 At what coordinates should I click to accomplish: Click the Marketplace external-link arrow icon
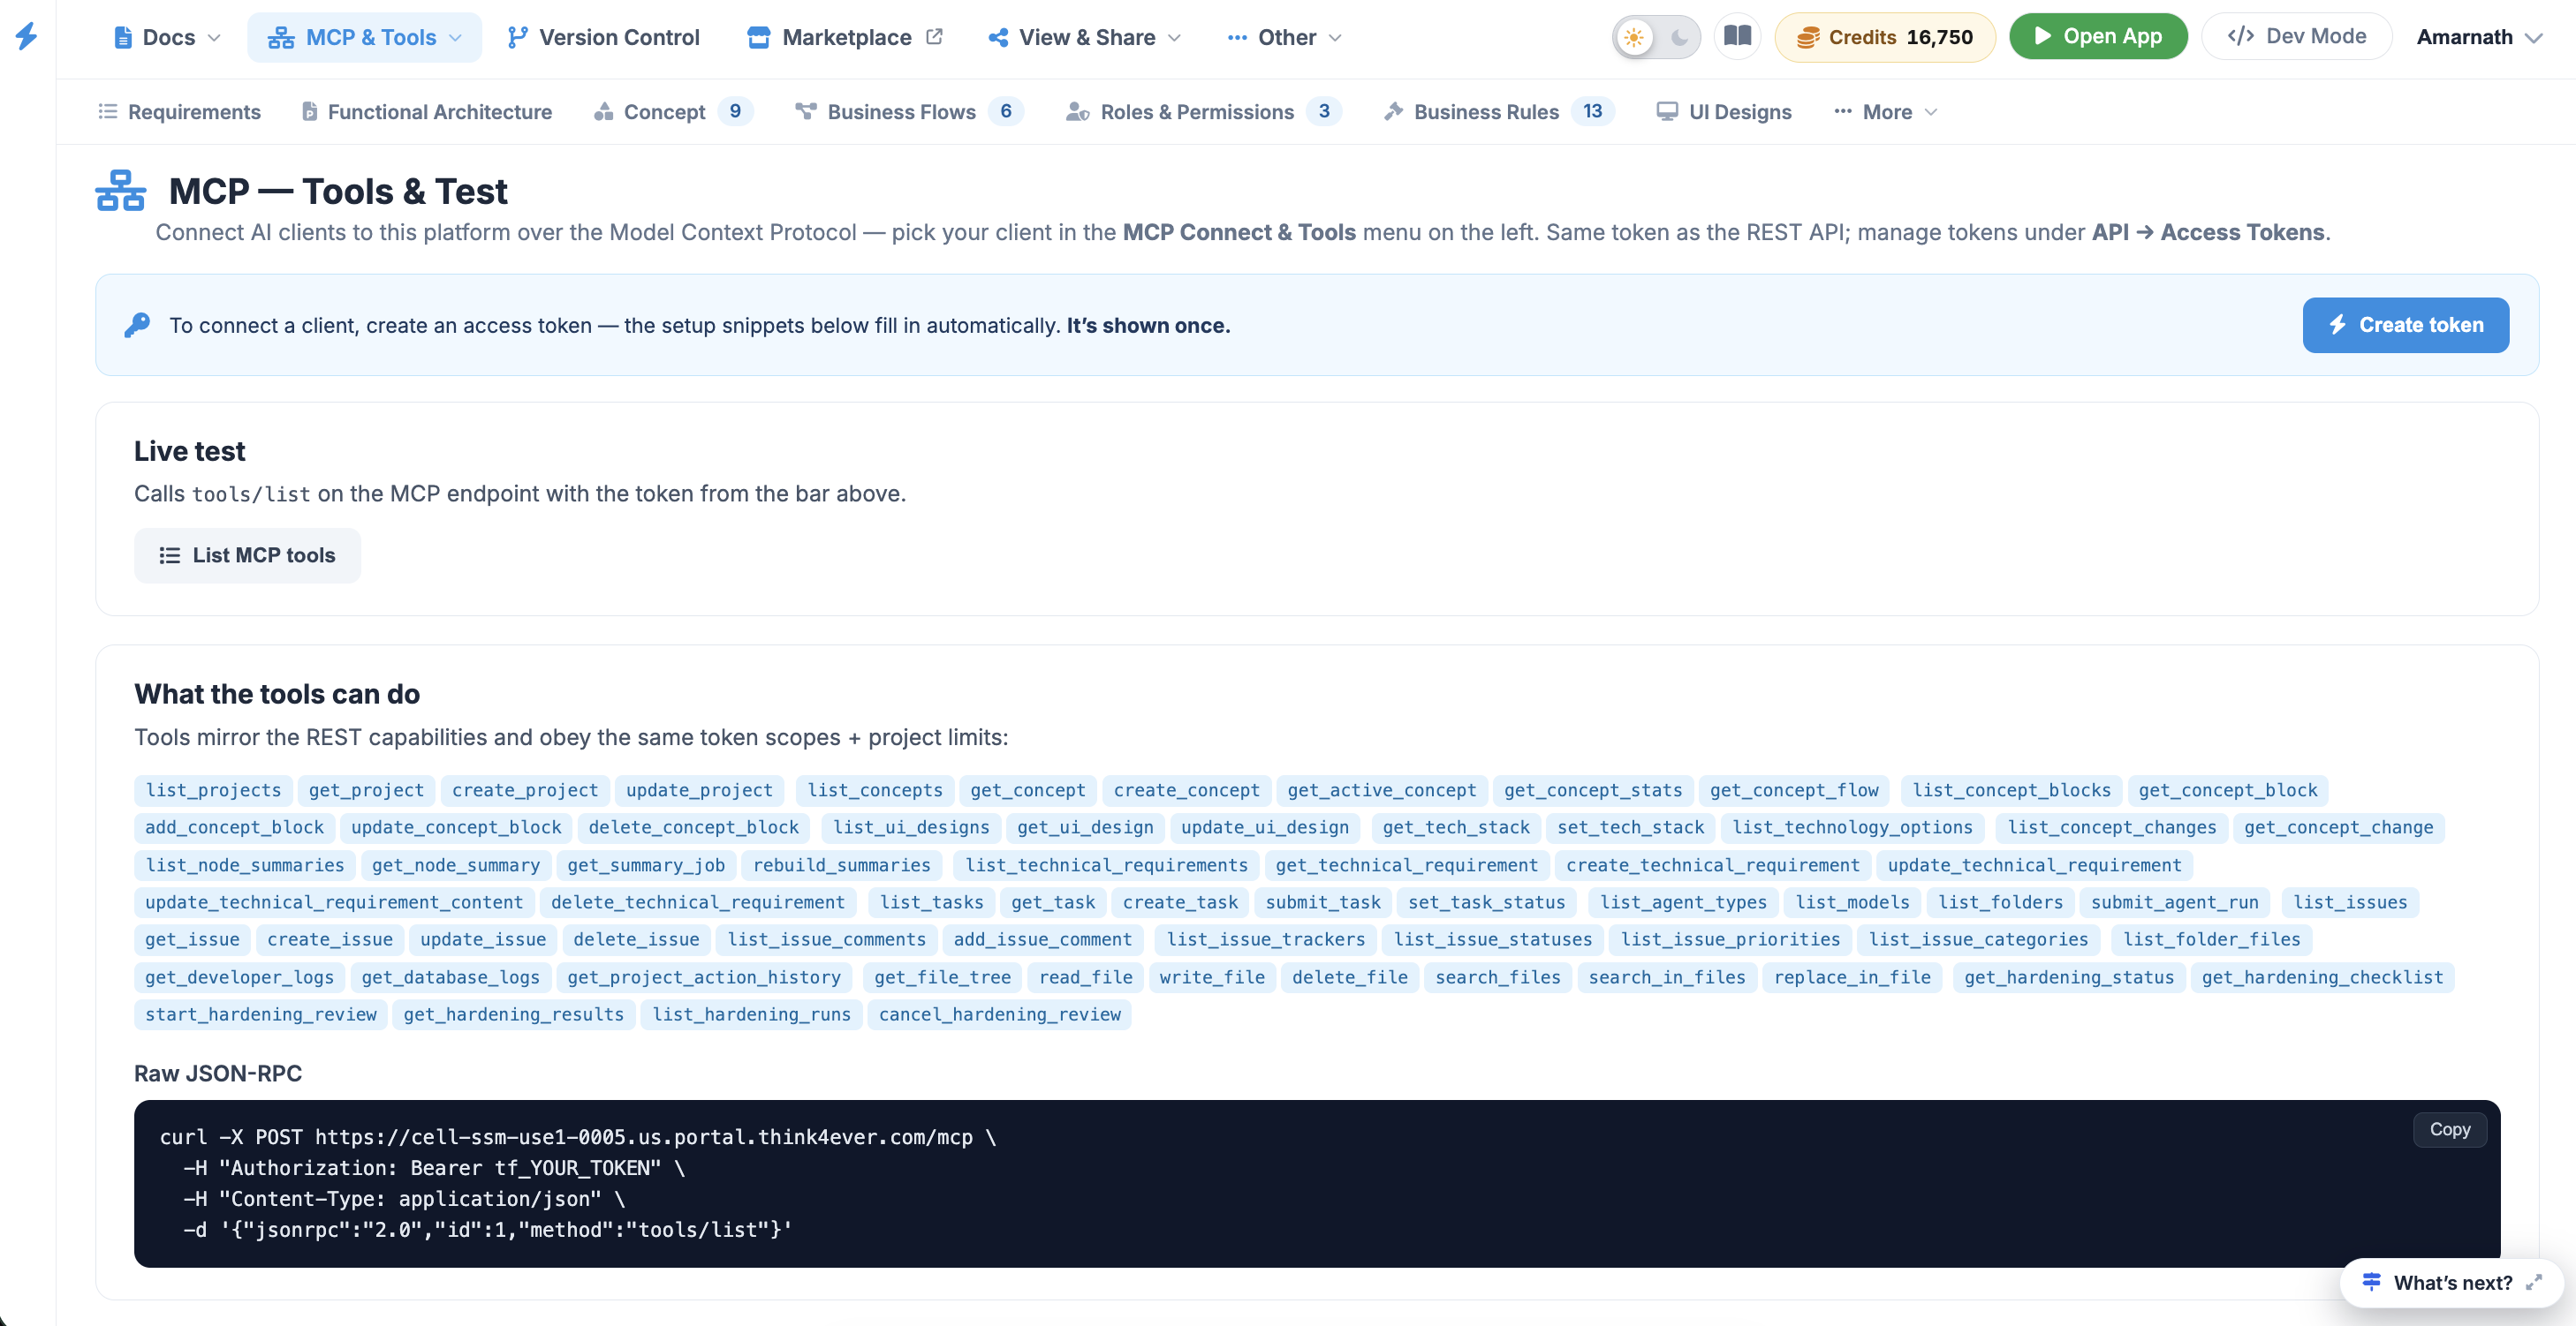pyautogui.click(x=934, y=37)
